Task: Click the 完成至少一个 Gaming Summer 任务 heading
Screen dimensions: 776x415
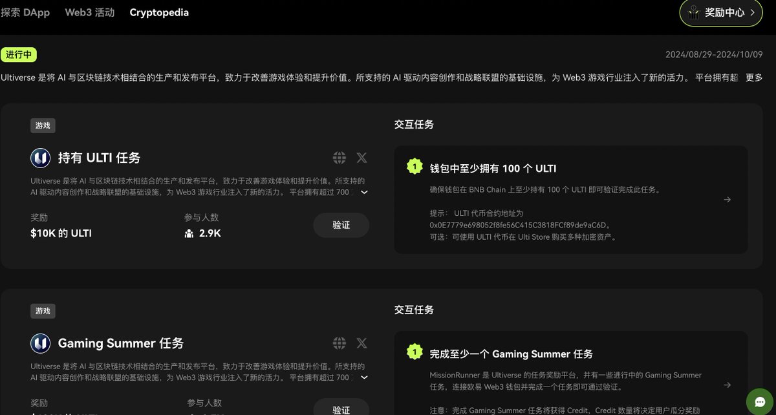Action: (511, 354)
